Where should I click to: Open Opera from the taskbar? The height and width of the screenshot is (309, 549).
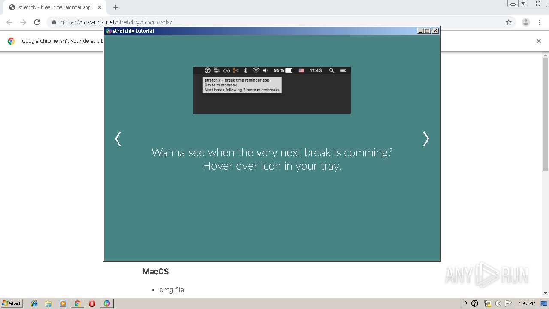92,303
